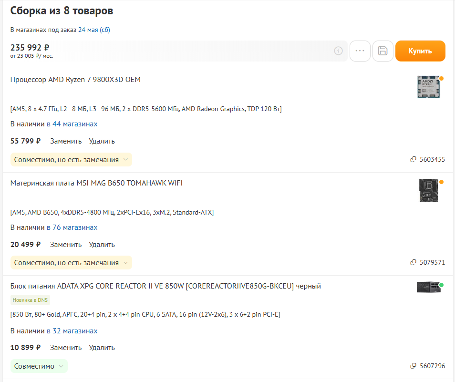Save the build with the floppy disk icon

pos(383,51)
